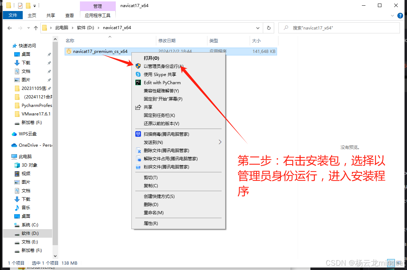
Task: Choose Edit with PyCharm
Action: [x=179, y=82]
